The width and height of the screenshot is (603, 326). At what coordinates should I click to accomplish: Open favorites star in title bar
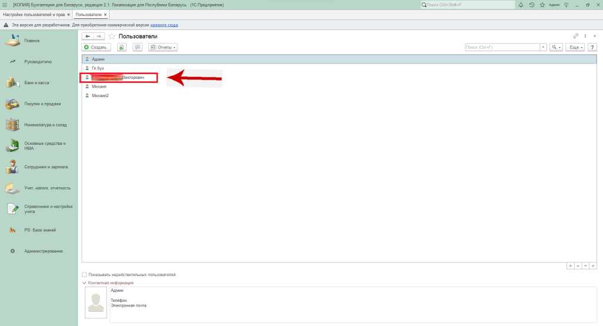pyautogui.click(x=542, y=5)
